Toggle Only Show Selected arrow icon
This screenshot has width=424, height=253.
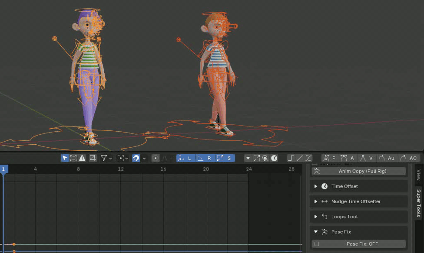click(x=65, y=158)
